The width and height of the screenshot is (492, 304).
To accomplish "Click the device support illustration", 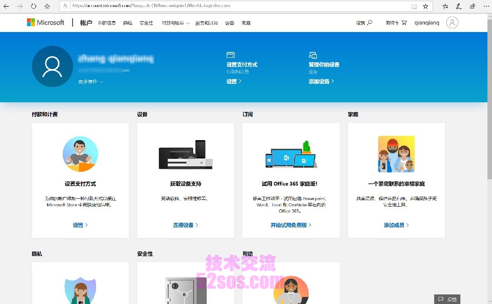I will 186,155.
